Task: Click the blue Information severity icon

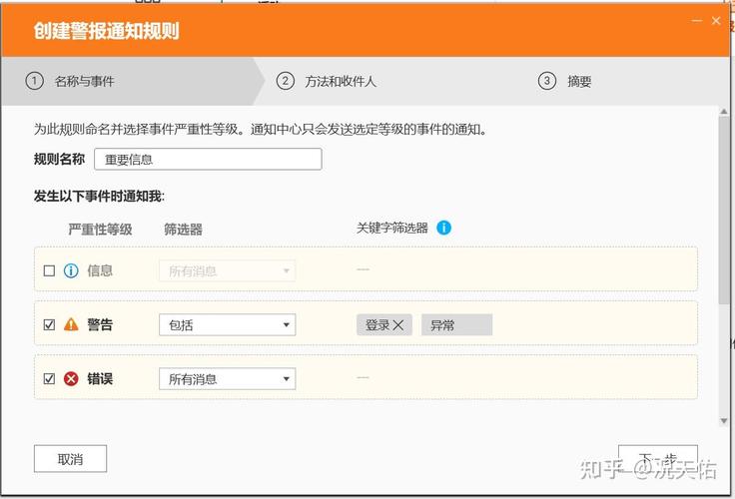Action: coord(71,270)
